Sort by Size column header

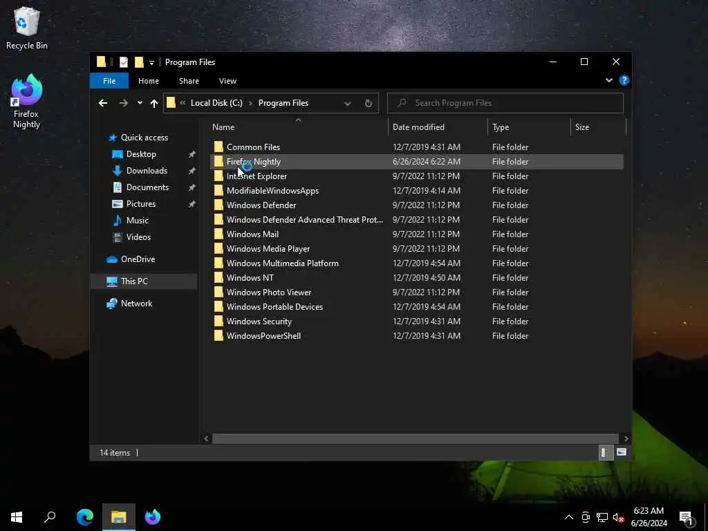click(598, 127)
